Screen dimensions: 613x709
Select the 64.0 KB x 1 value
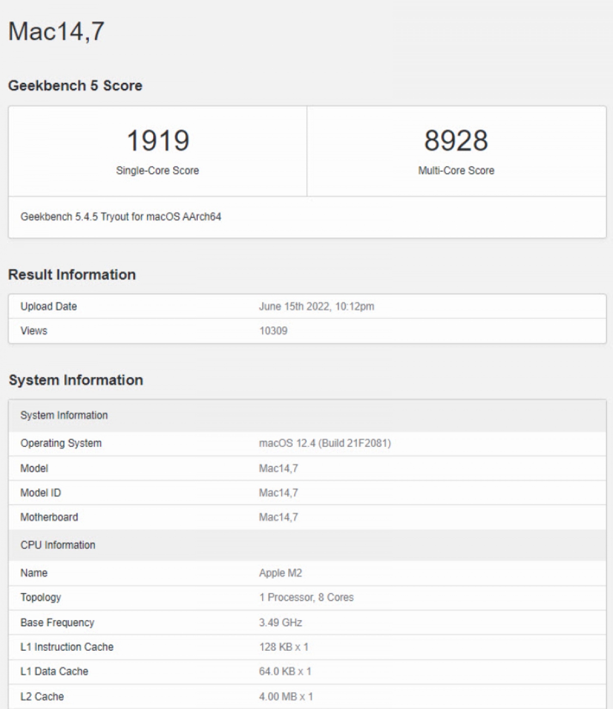point(285,672)
